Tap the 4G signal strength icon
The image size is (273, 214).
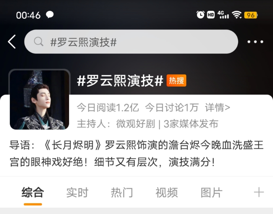point(223,15)
